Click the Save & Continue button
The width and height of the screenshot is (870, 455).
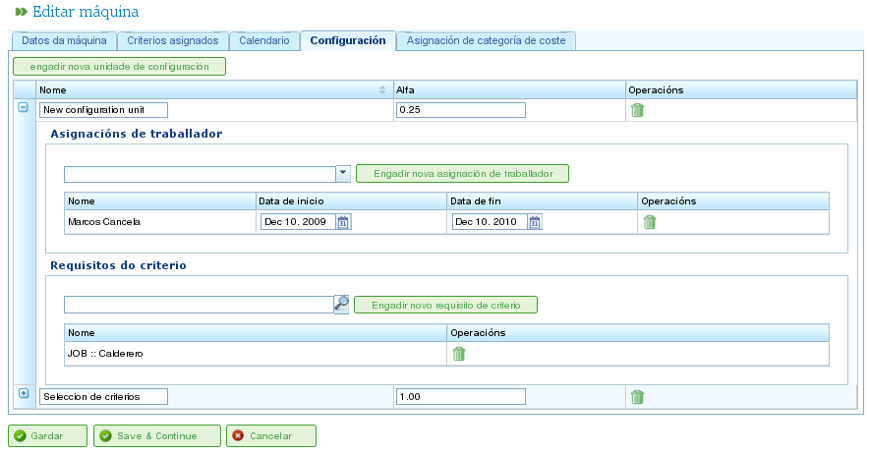pos(156,435)
